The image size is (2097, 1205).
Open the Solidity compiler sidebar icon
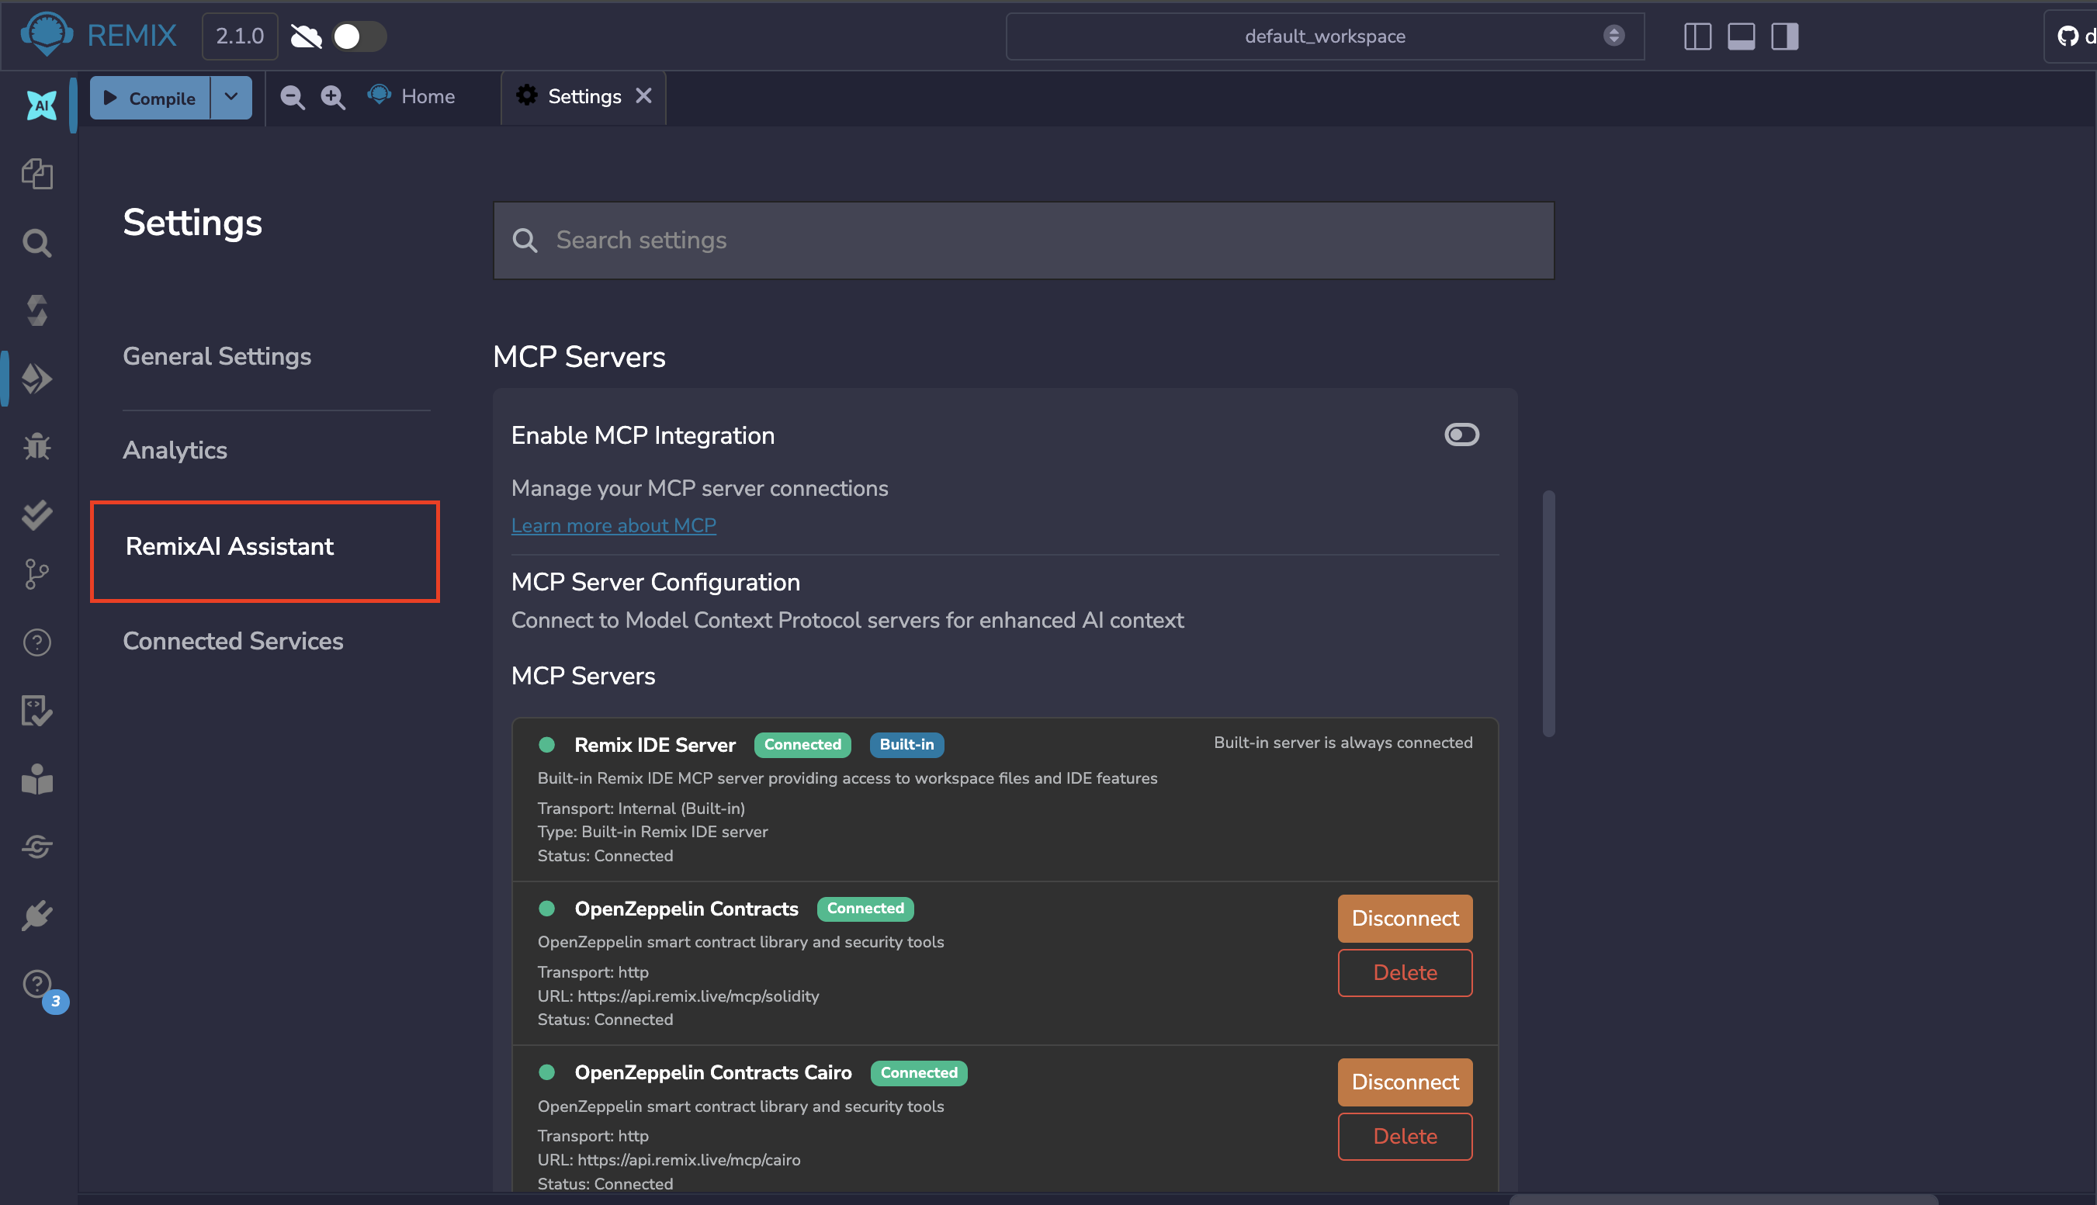pos(37,310)
